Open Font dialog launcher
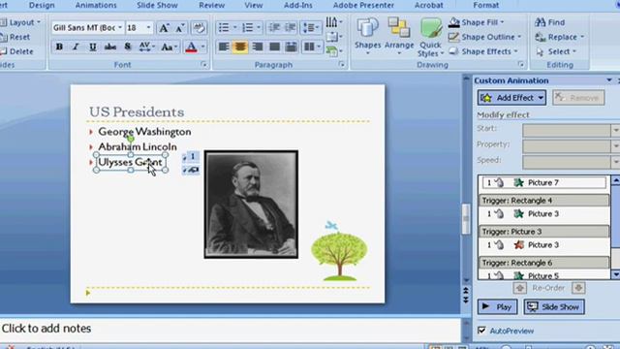The image size is (620, 349). click(204, 65)
